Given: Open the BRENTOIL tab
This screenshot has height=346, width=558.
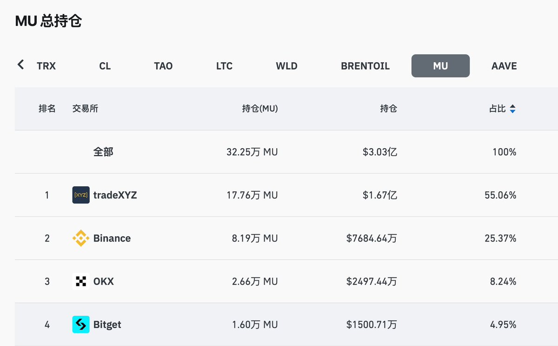Looking at the screenshot, I should (x=365, y=66).
